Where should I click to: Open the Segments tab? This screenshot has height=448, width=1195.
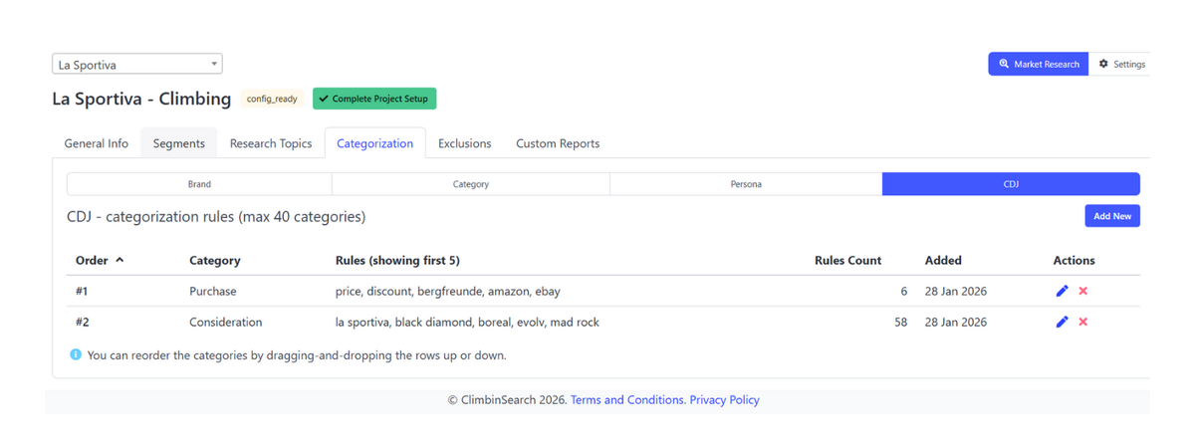179,143
